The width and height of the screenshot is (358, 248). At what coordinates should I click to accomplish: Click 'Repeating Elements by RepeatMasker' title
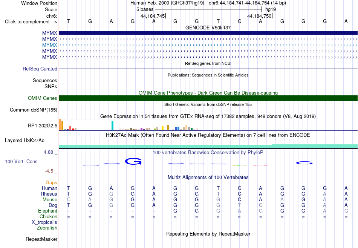click(208, 234)
